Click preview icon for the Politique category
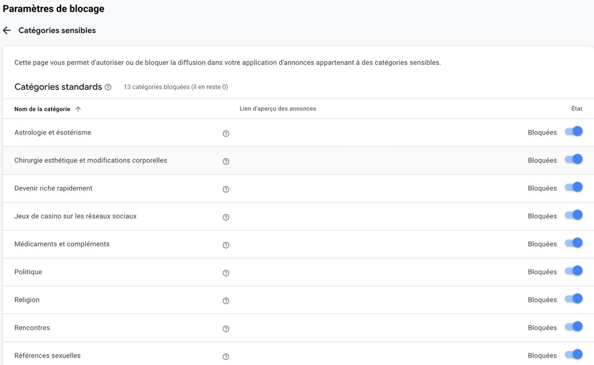The width and height of the screenshot is (594, 365). coord(226,273)
